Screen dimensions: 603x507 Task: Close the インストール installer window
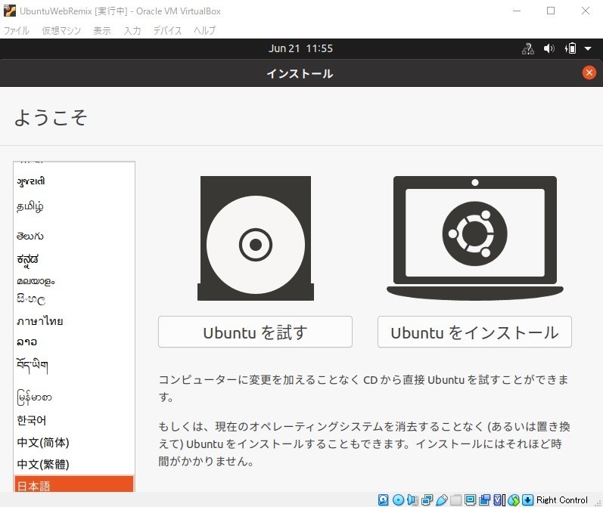point(589,73)
